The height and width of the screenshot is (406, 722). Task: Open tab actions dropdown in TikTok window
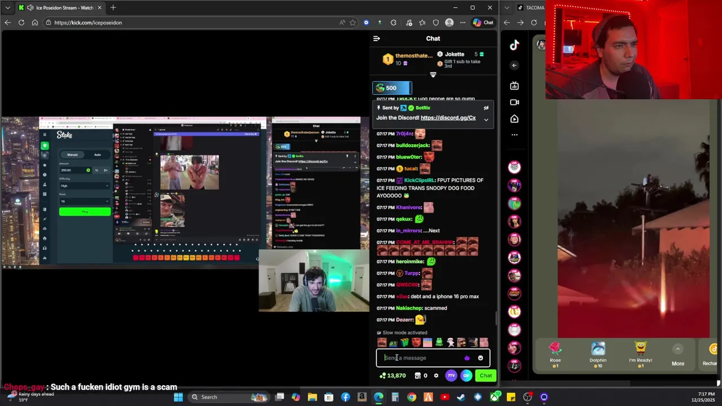(507, 7)
